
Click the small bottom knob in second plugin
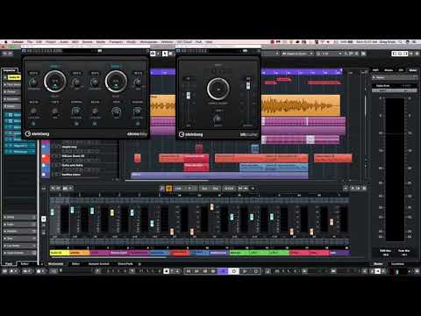tap(218, 118)
